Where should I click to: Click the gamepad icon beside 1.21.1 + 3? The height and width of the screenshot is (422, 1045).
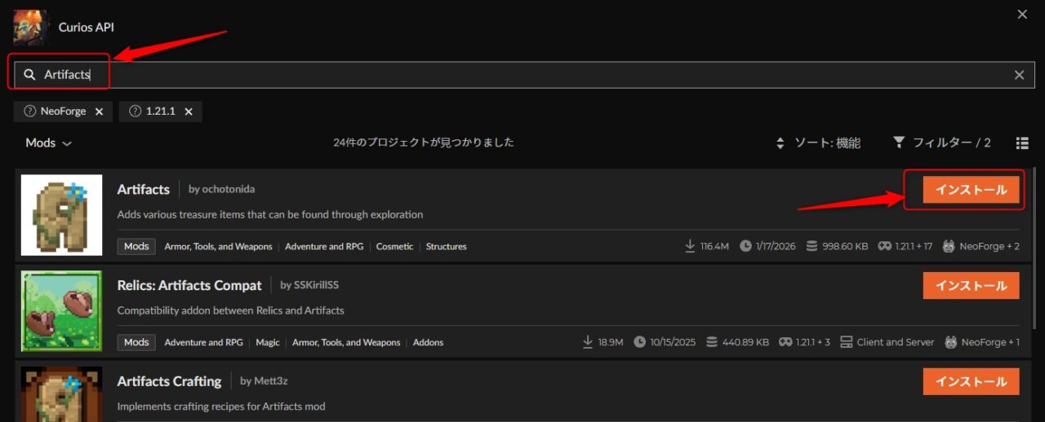coord(785,342)
